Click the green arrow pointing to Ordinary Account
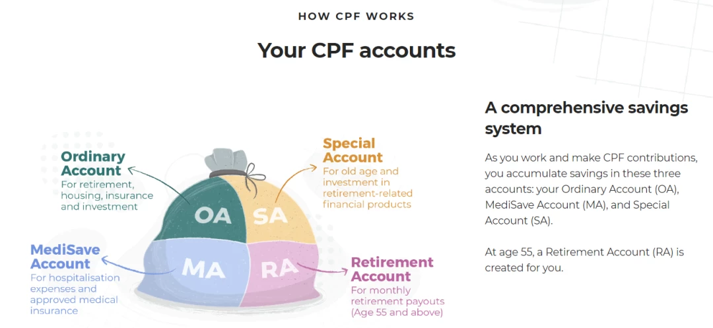Screen dimensions: 713x328 click(x=159, y=185)
